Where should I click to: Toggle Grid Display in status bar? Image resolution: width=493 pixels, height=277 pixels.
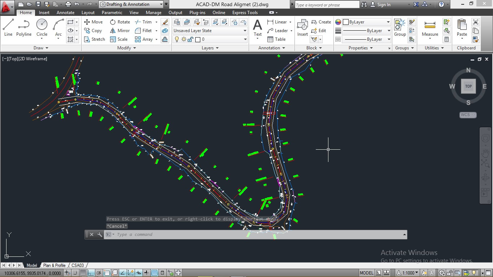tap(83, 273)
